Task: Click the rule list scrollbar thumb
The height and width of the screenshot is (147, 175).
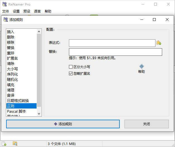Action: (x=39, y=70)
